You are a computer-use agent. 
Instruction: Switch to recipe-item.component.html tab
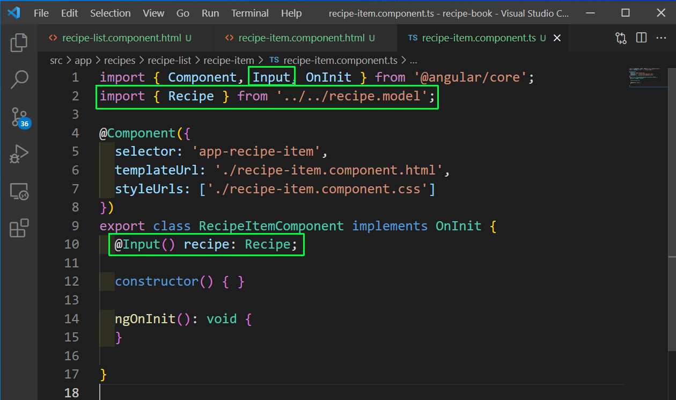click(x=305, y=38)
